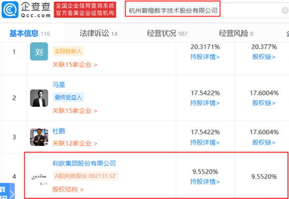This screenshot has width=289, height=199.
Task: Select the 9.5520% value in last column
Action: click(264, 177)
